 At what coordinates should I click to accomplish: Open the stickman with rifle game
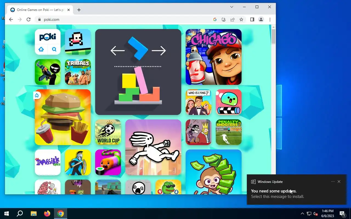click(x=48, y=72)
